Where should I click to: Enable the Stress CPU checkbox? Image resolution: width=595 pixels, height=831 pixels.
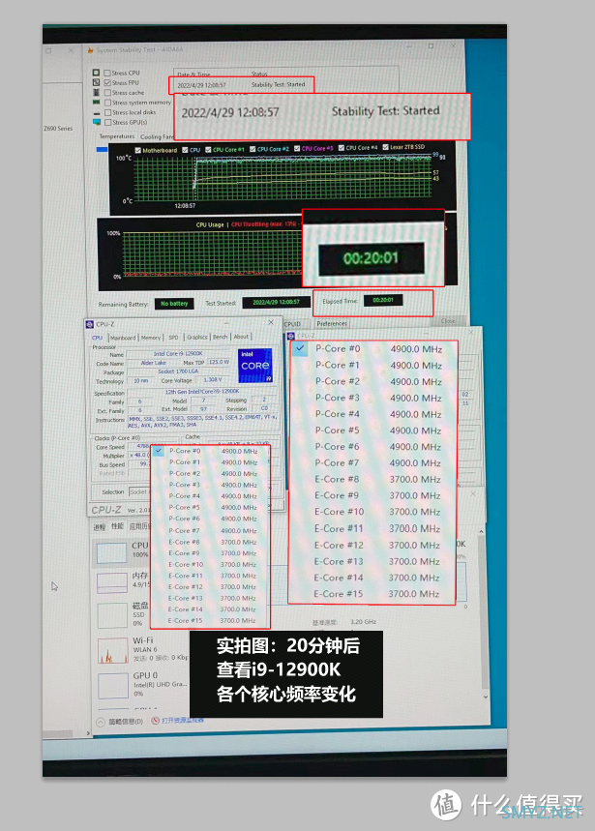click(107, 73)
